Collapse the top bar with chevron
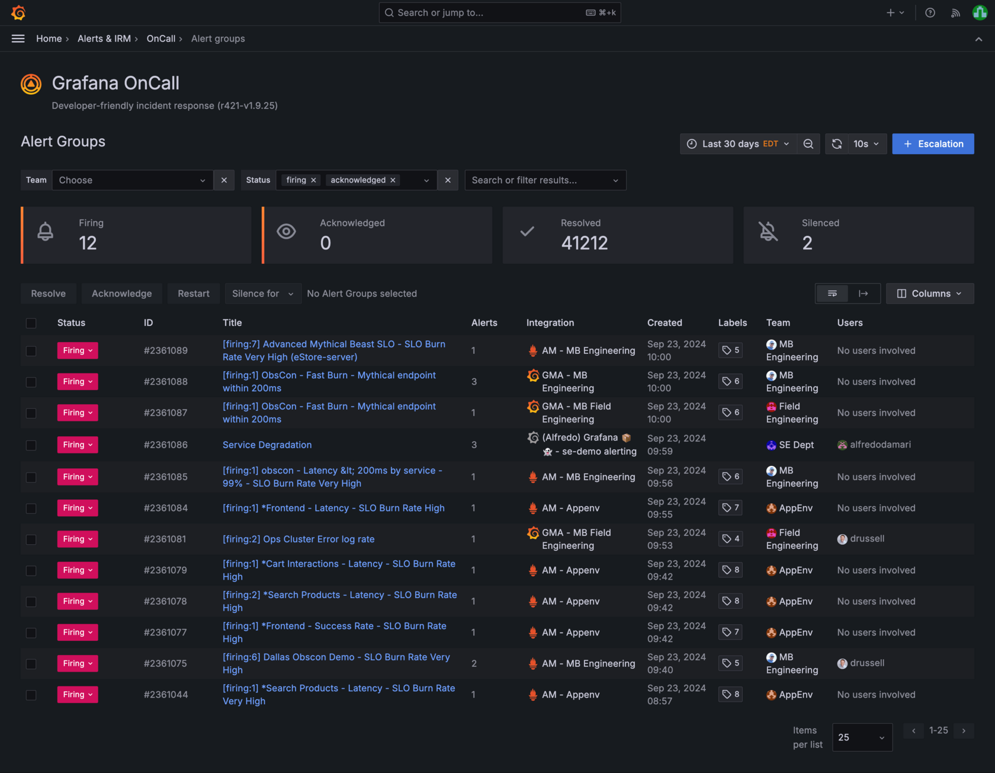 978,39
